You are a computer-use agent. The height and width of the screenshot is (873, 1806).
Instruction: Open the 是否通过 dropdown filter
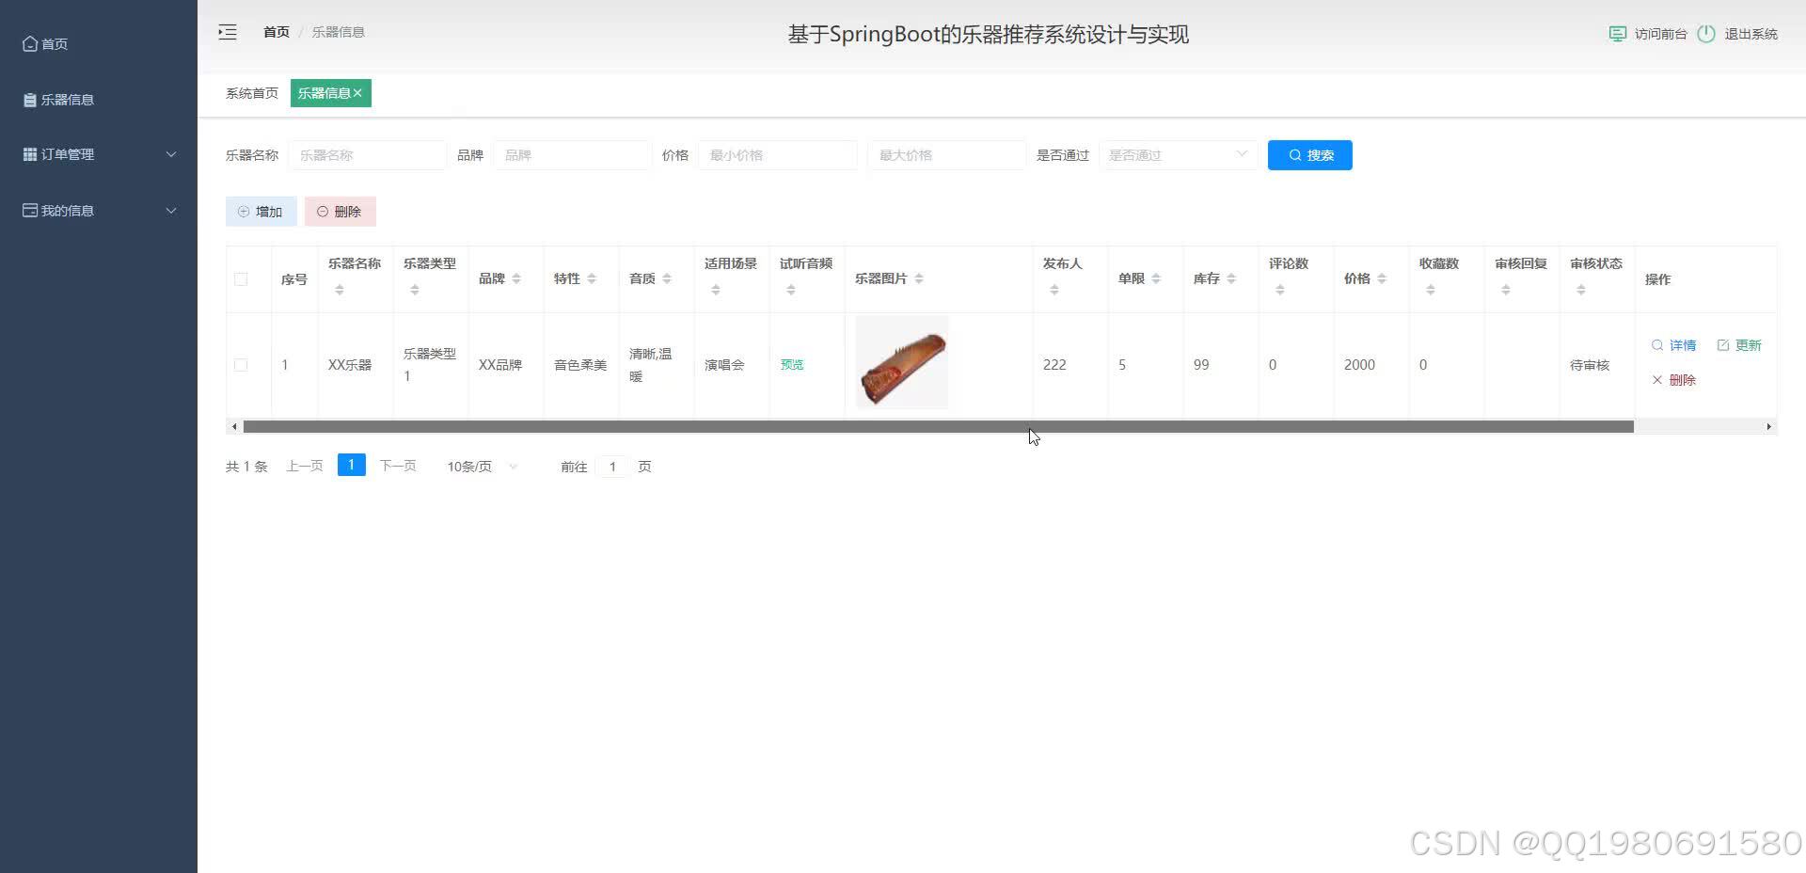pyautogui.click(x=1178, y=154)
